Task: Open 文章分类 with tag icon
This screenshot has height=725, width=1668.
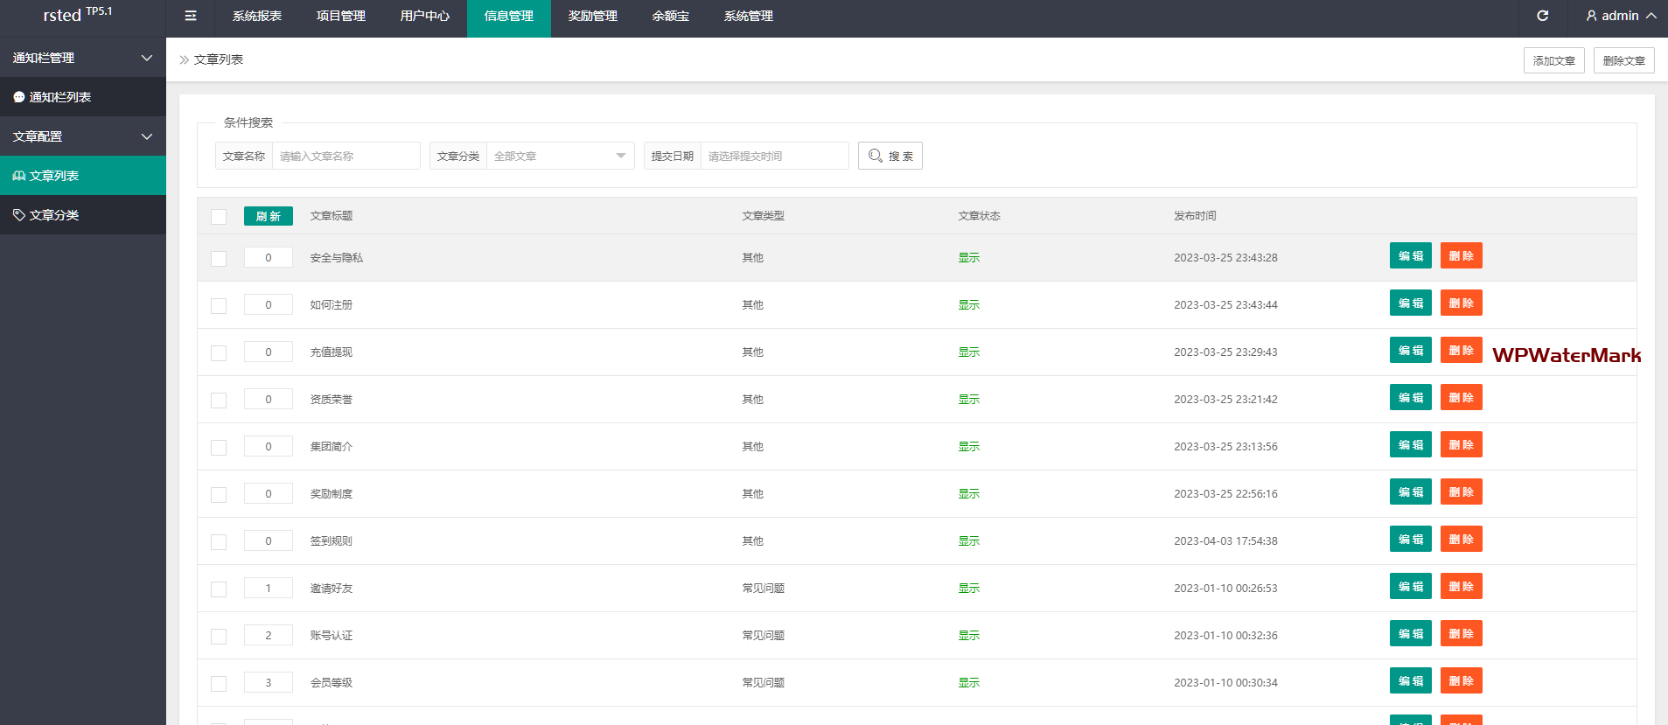Action: coord(19,215)
